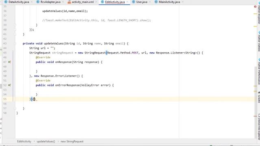Click the commented-out Toast.makeText line
260x146 pixels.
(x=97, y=20)
